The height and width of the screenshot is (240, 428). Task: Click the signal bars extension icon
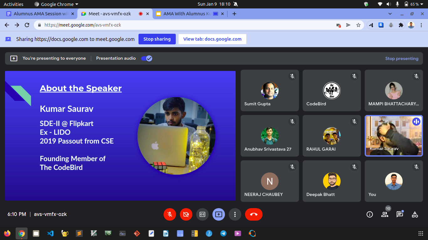point(371,25)
